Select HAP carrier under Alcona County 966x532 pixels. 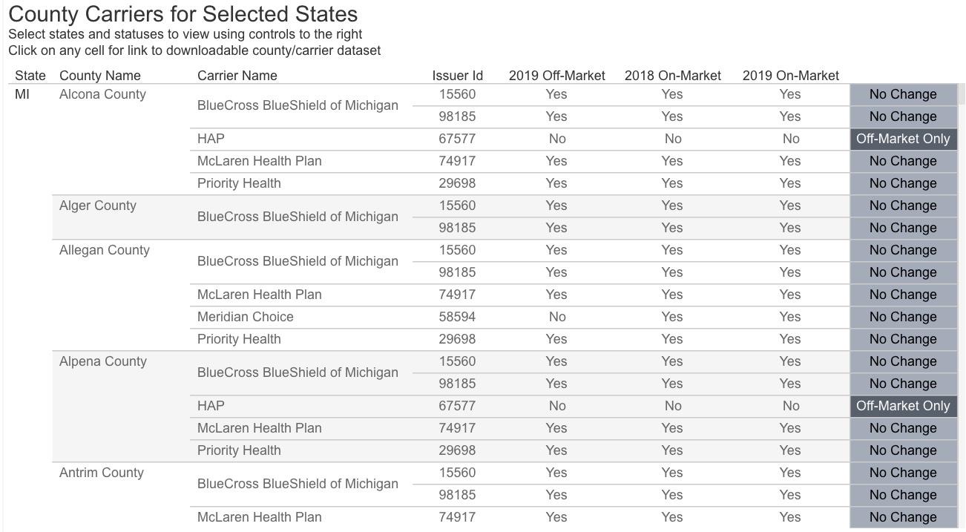(x=211, y=139)
